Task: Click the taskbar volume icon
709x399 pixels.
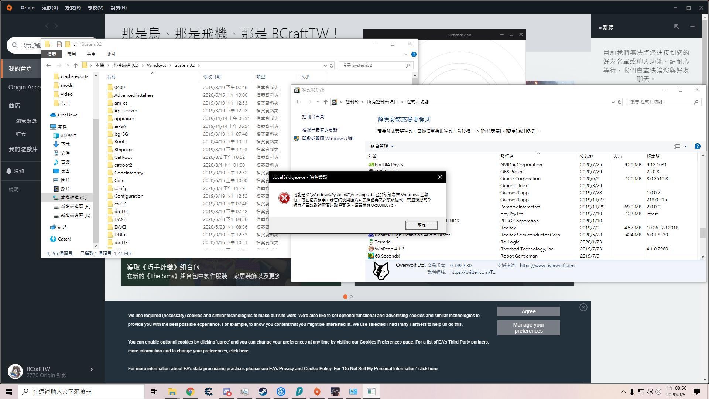Action: coord(650,392)
